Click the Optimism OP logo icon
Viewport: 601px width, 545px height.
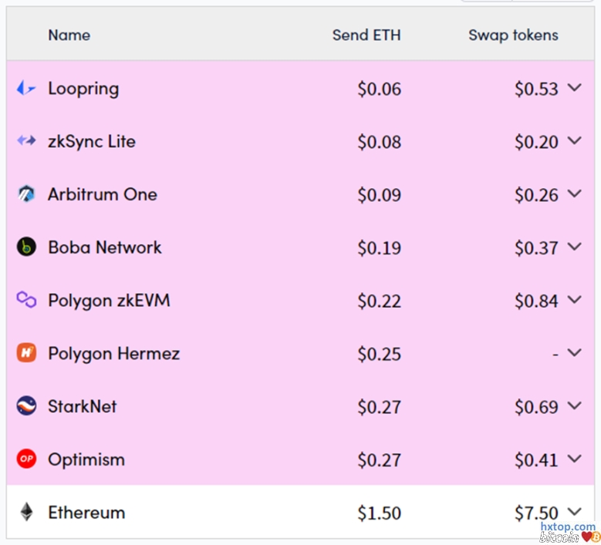tap(26, 459)
